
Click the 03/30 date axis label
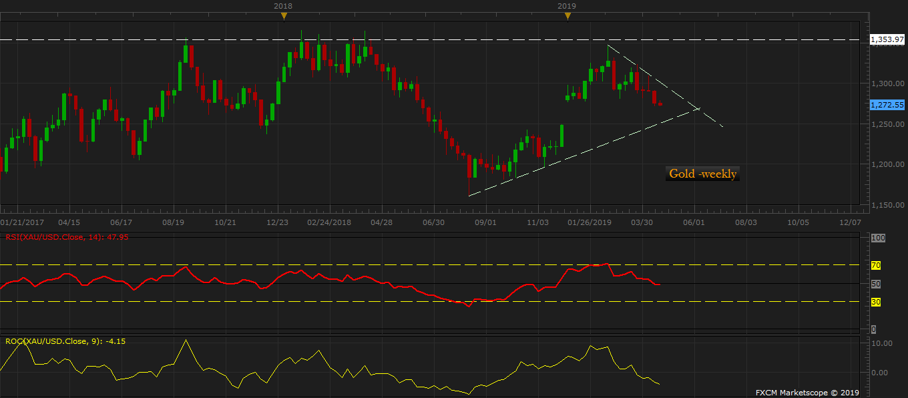[x=642, y=222]
